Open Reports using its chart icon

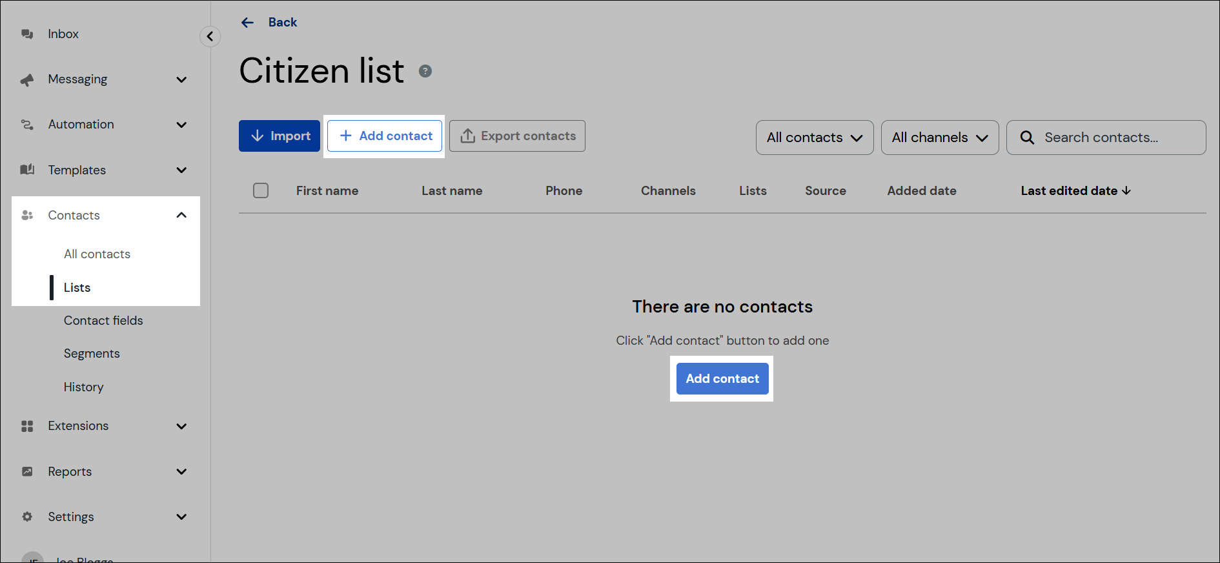[x=27, y=471]
